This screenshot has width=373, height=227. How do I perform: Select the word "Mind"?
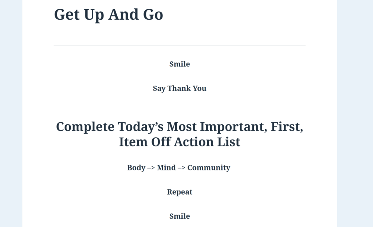(x=166, y=168)
